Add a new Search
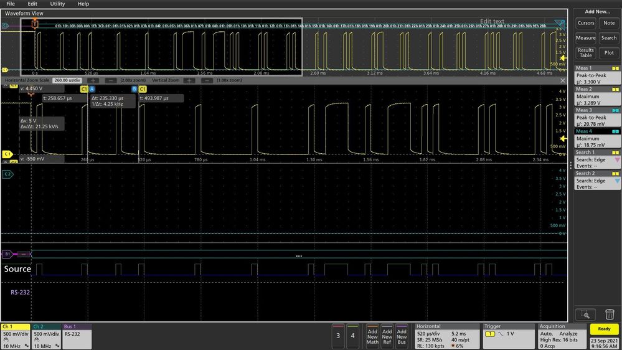The height and width of the screenshot is (350, 622). (609, 38)
